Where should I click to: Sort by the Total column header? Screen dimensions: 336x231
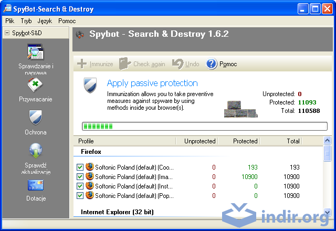point(281,141)
